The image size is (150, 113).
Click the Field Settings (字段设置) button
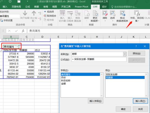point(6,20)
